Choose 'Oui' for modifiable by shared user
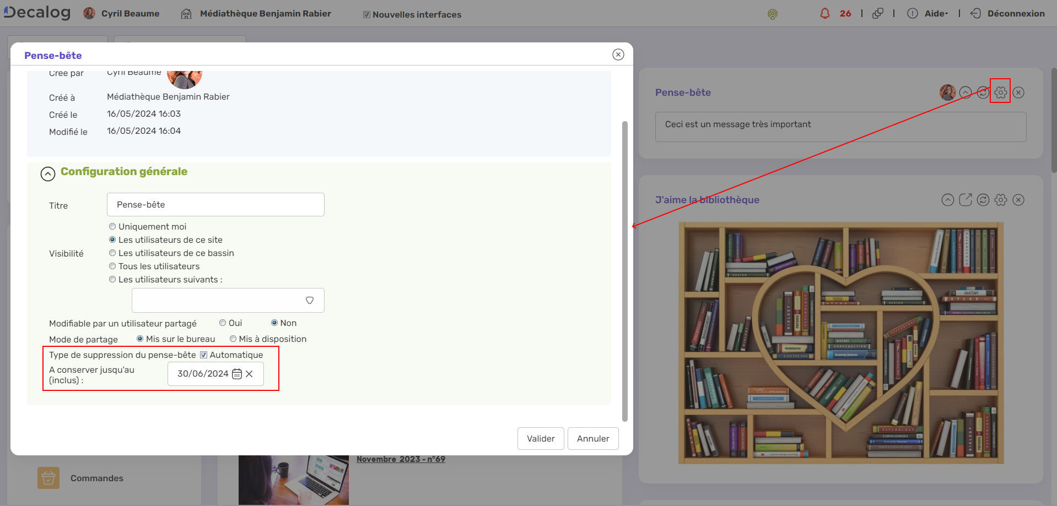Screen dimensions: 1057x506 point(223,323)
